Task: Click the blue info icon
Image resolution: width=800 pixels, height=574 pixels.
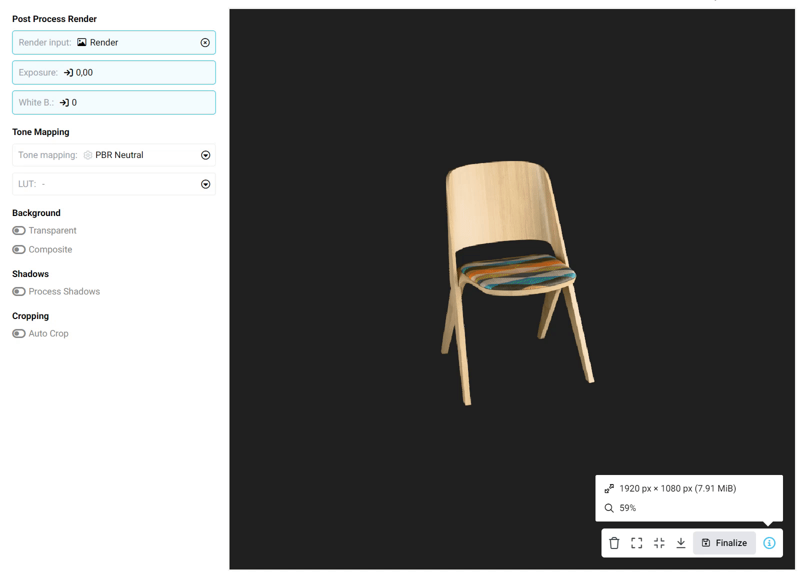Action: coord(769,543)
